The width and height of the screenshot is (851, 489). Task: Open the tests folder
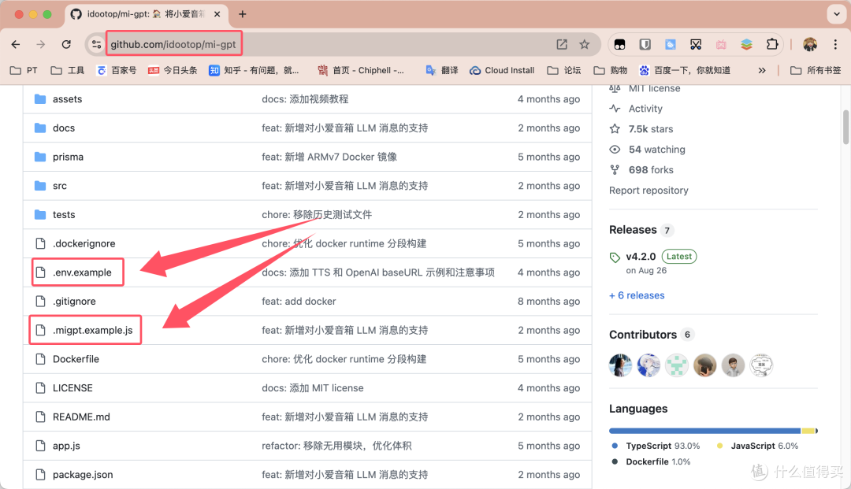pyautogui.click(x=64, y=215)
